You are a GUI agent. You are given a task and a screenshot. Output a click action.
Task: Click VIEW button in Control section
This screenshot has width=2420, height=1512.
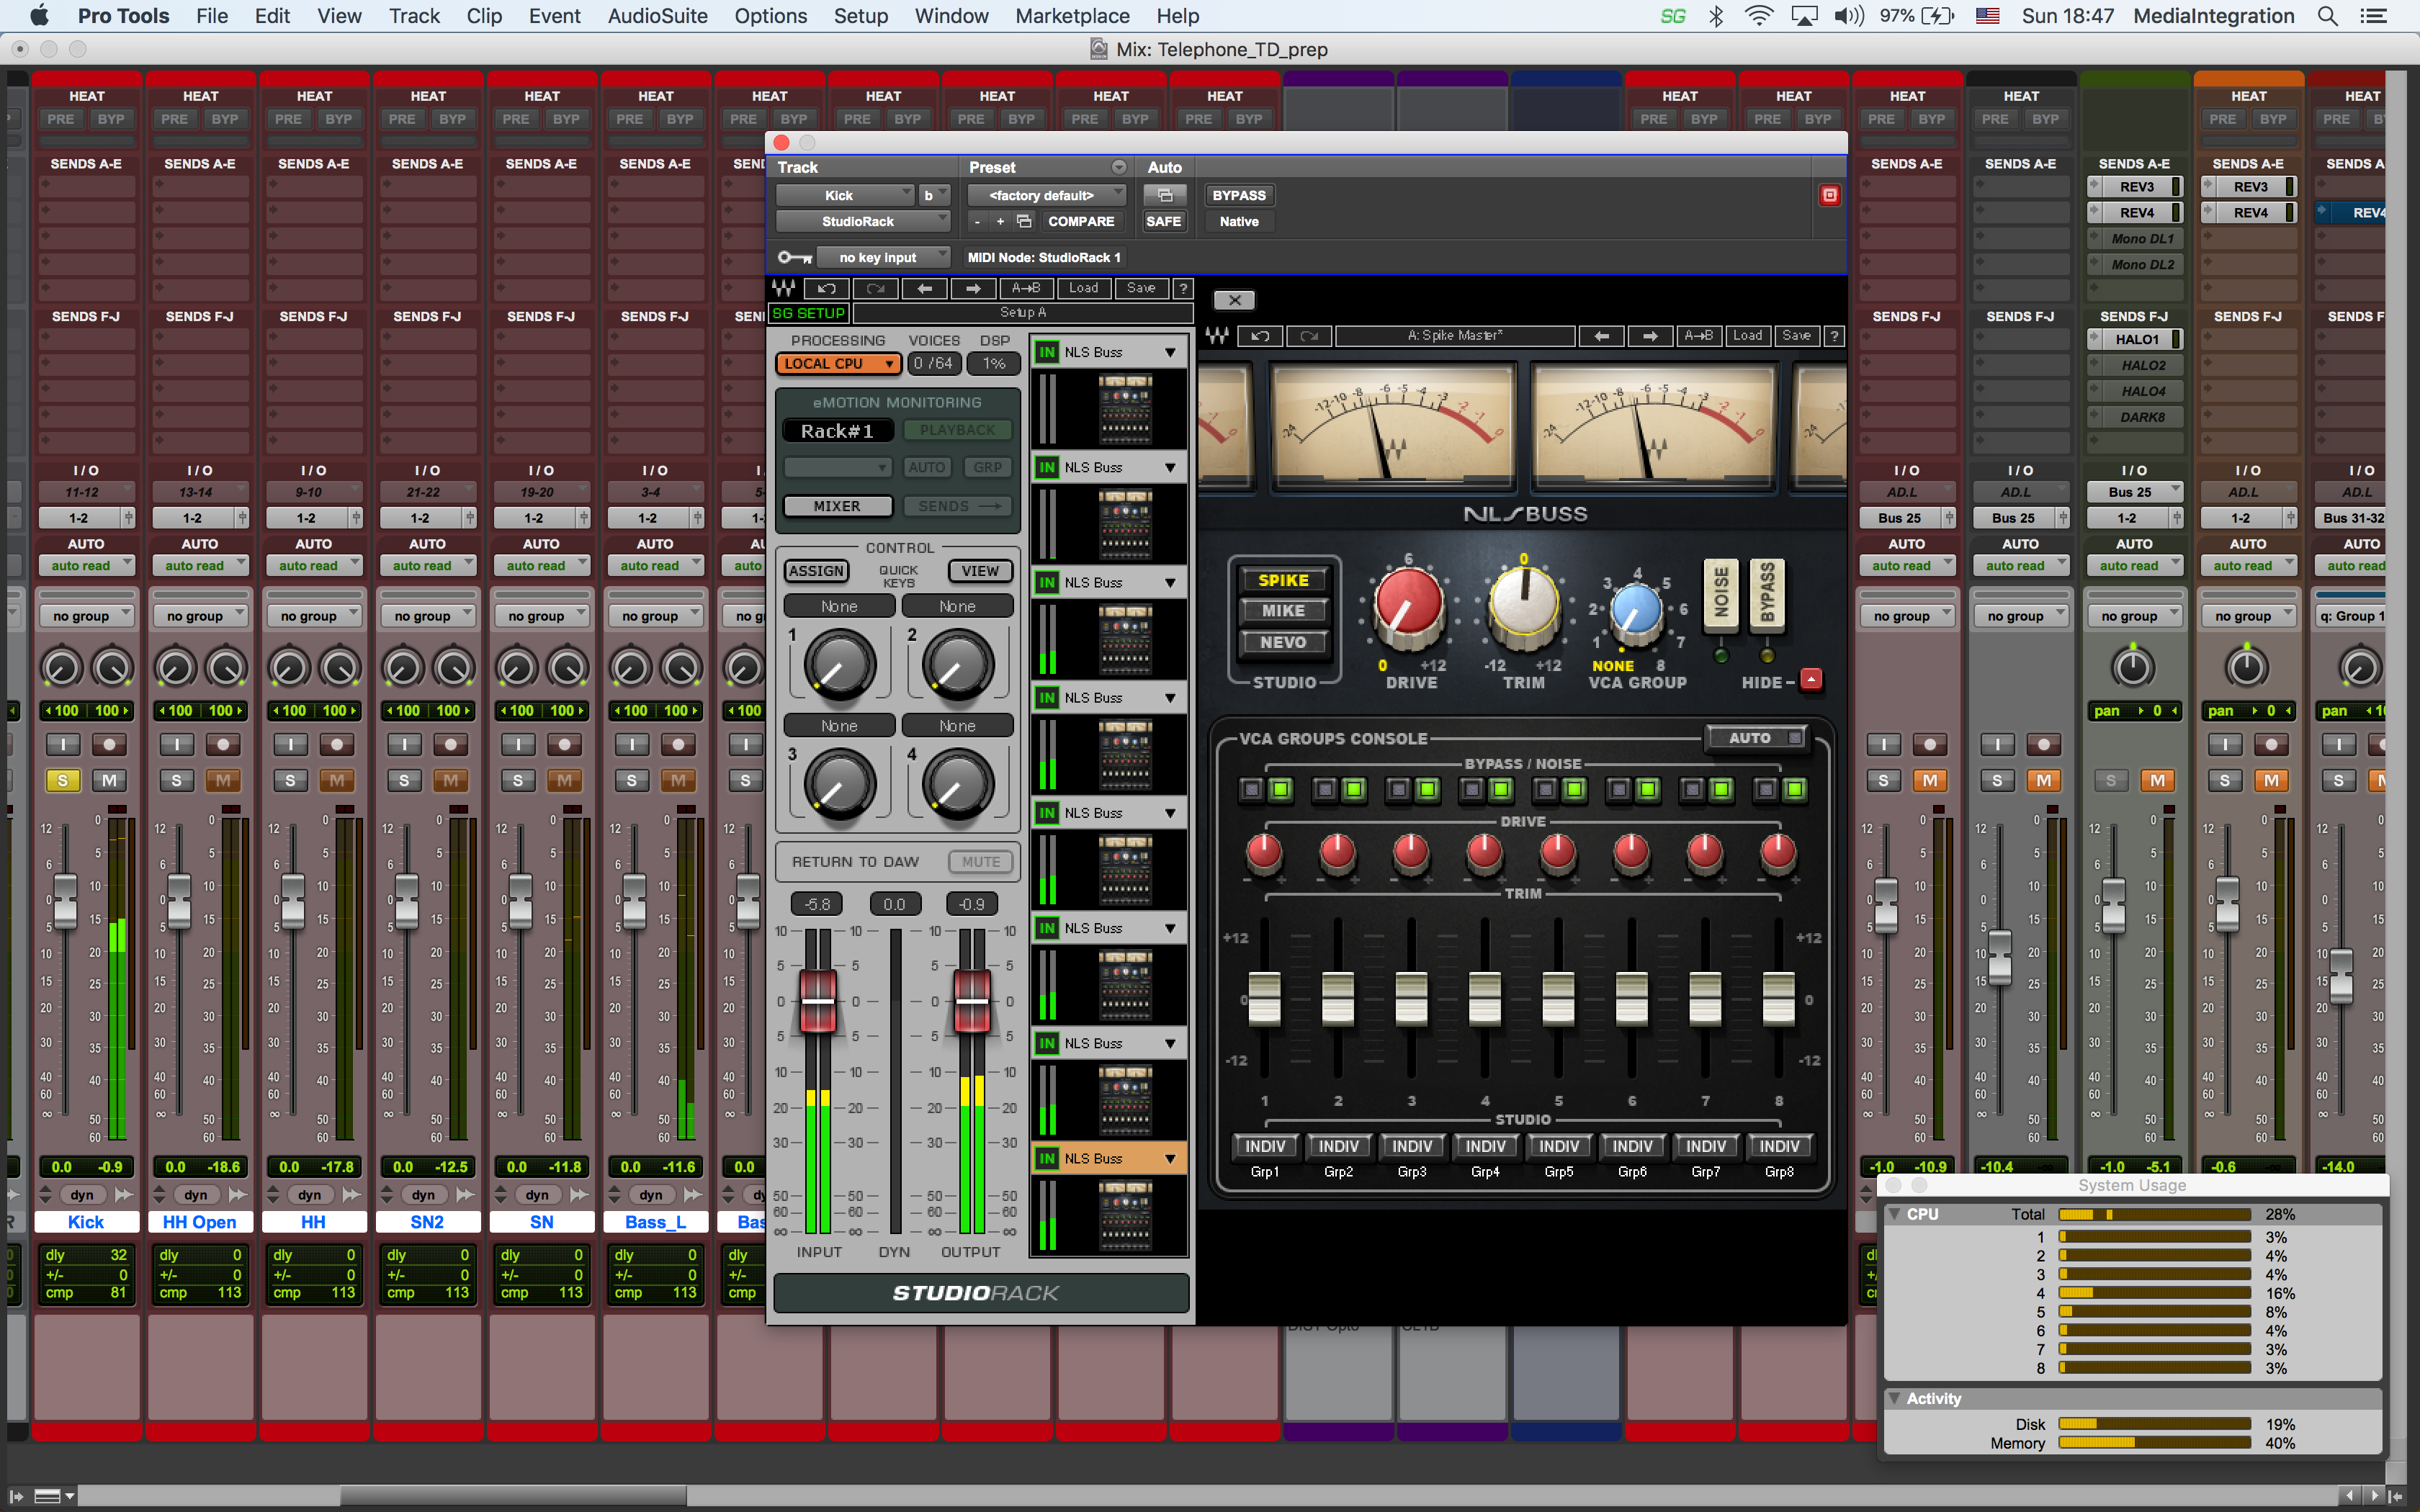click(980, 571)
